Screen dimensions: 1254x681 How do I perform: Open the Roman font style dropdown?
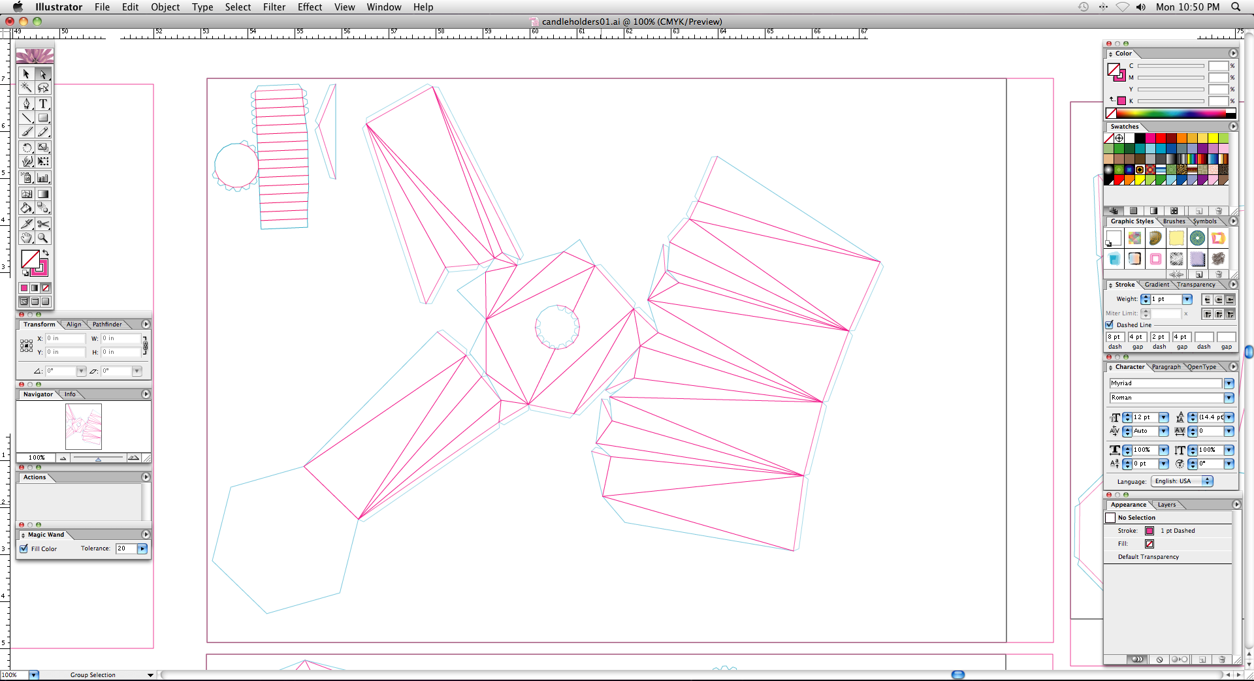click(x=1229, y=398)
